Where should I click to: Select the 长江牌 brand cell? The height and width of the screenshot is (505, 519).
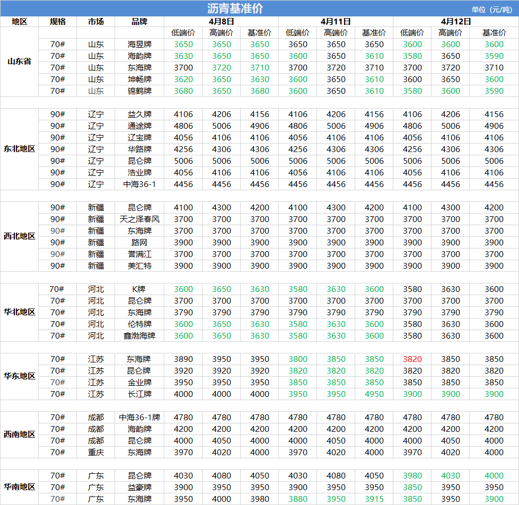[x=139, y=394]
